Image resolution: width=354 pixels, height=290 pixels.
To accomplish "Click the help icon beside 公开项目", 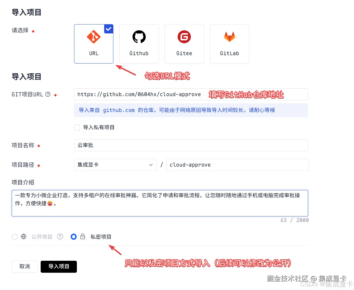I will tap(60, 237).
